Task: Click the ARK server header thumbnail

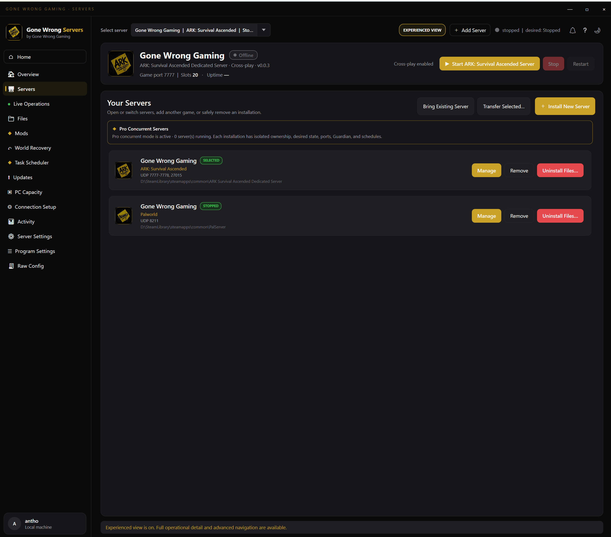Action: (x=121, y=63)
